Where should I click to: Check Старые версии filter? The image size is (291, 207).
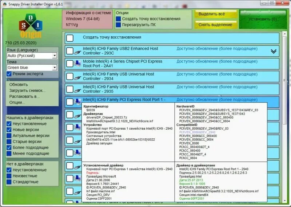click(9, 142)
